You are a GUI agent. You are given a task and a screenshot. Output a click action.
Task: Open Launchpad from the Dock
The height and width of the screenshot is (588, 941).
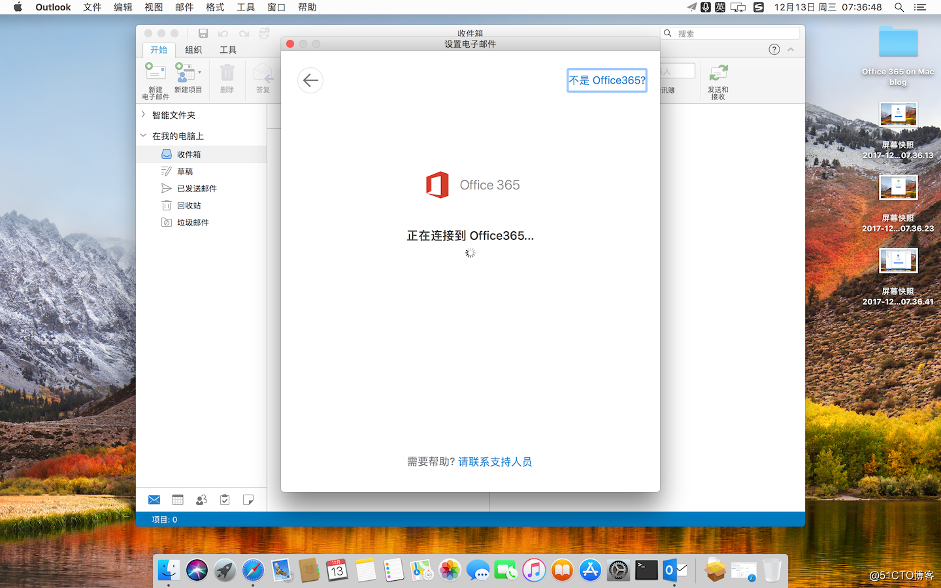pyautogui.click(x=225, y=570)
